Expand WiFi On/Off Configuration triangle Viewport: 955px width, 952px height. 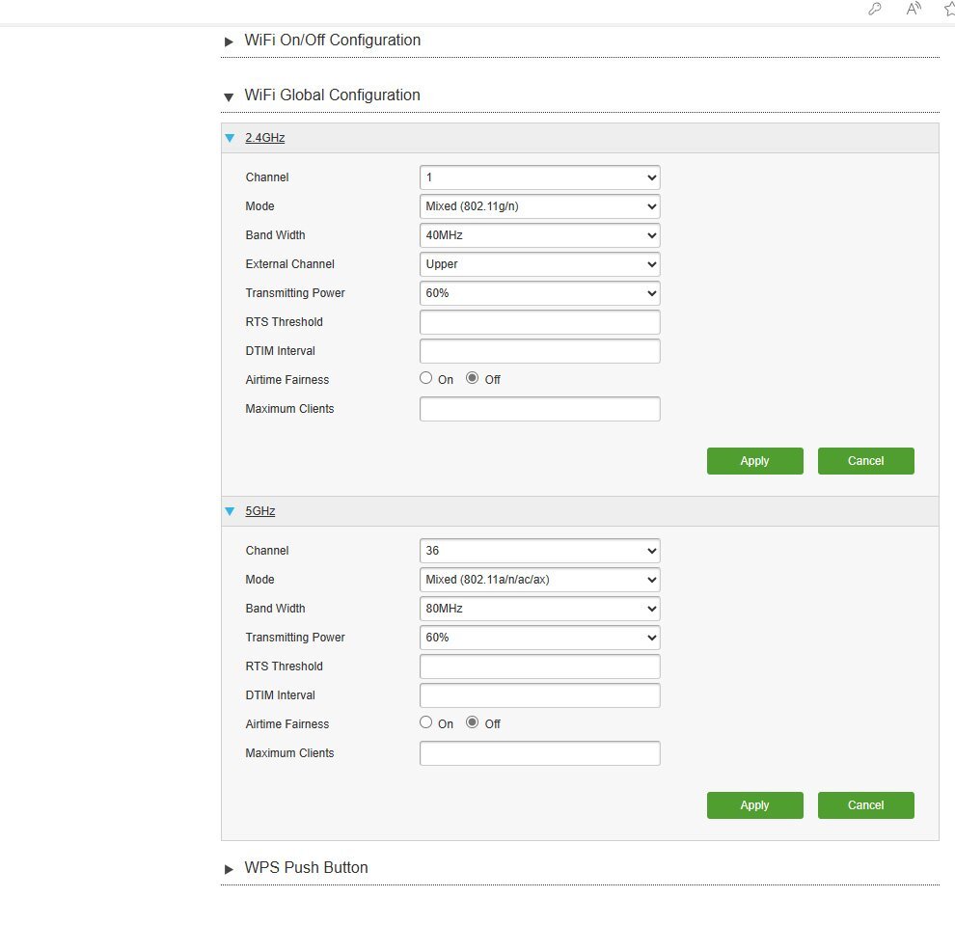click(x=229, y=41)
